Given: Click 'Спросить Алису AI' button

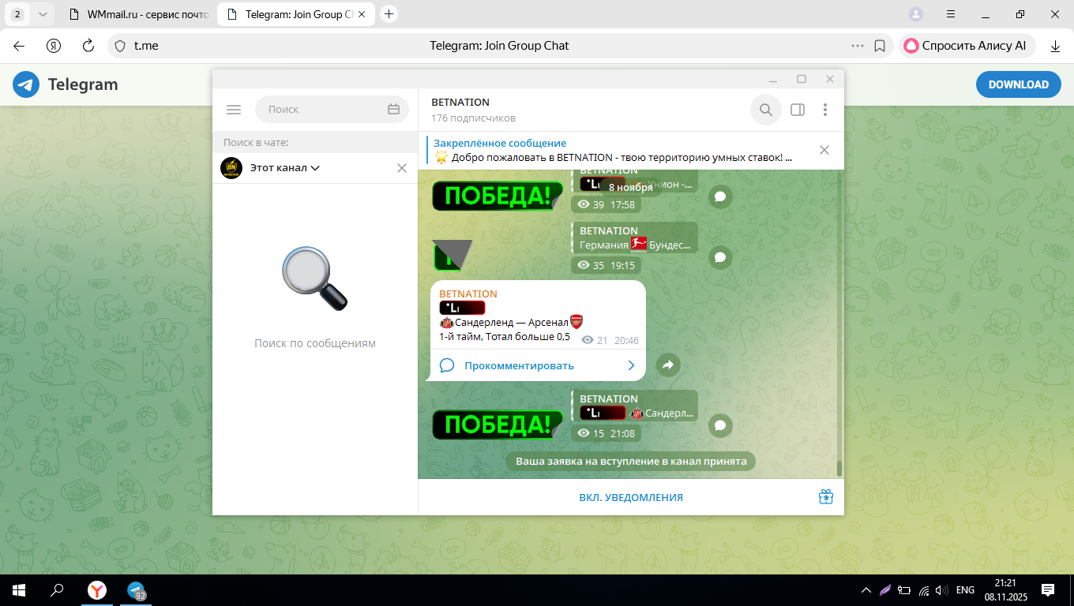Looking at the screenshot, I should (x=967, y=46).
